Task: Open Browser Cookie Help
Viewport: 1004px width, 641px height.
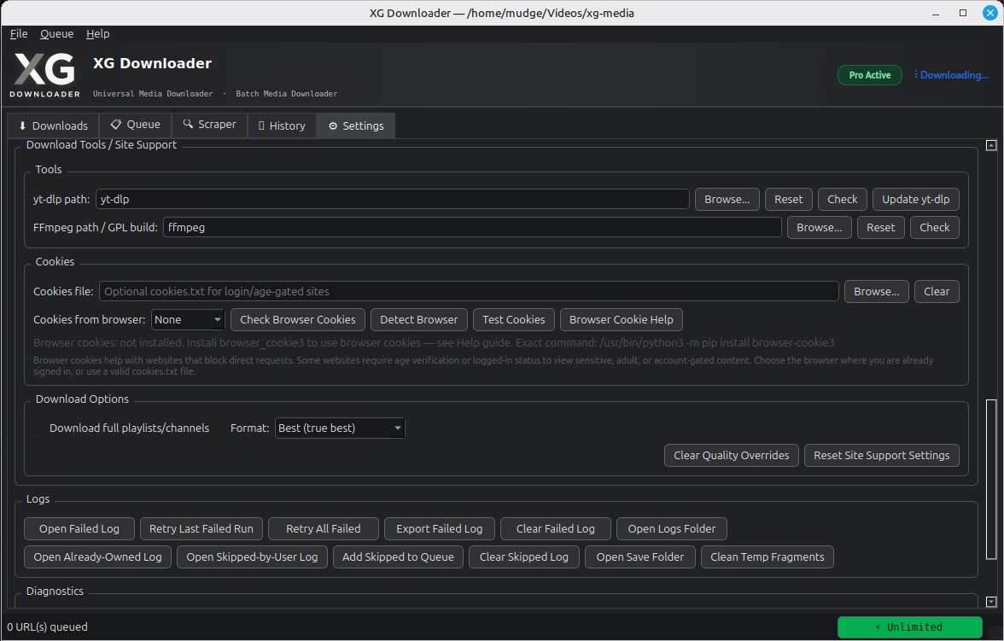Action: coord(622,319)
